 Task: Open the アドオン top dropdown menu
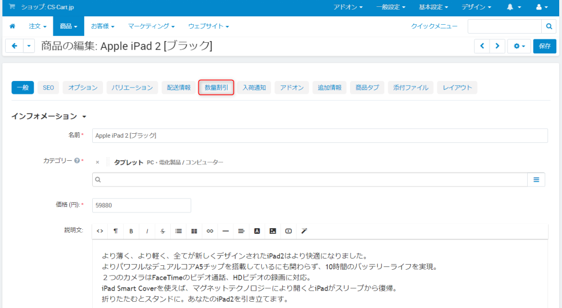[x=348, y=7]
